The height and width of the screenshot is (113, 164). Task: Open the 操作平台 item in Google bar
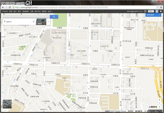[37, 11]
